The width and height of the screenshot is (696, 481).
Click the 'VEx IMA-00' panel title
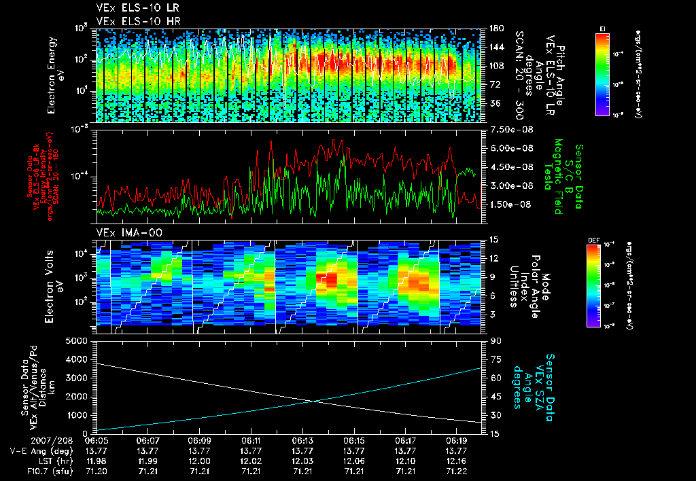[129, 233]
